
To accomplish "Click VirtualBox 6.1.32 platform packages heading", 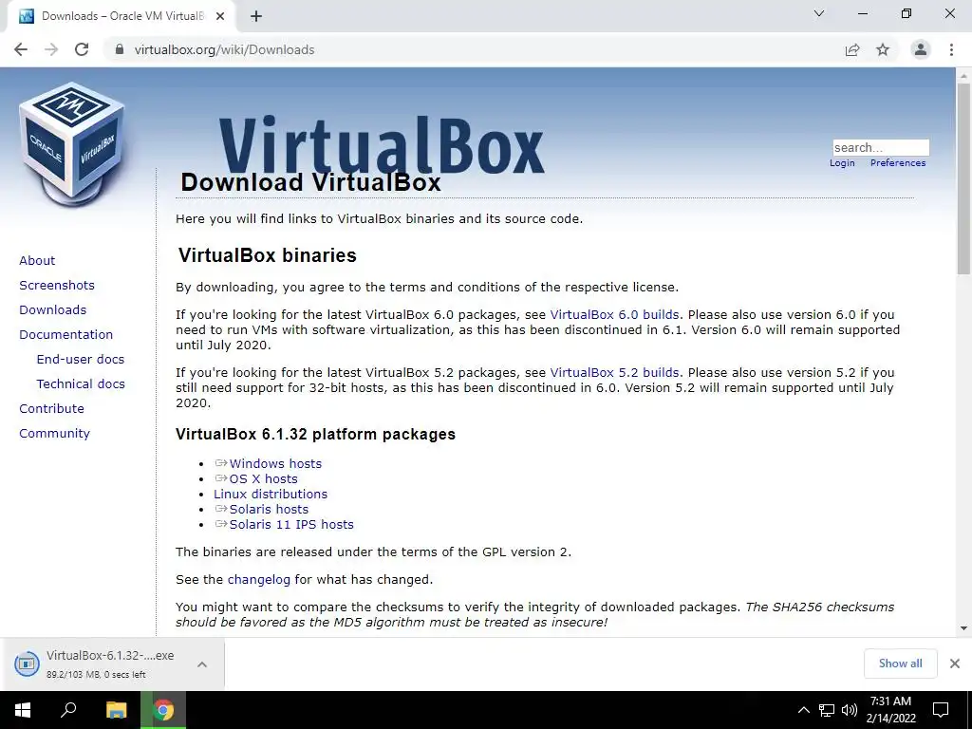I will pos(315,434).
